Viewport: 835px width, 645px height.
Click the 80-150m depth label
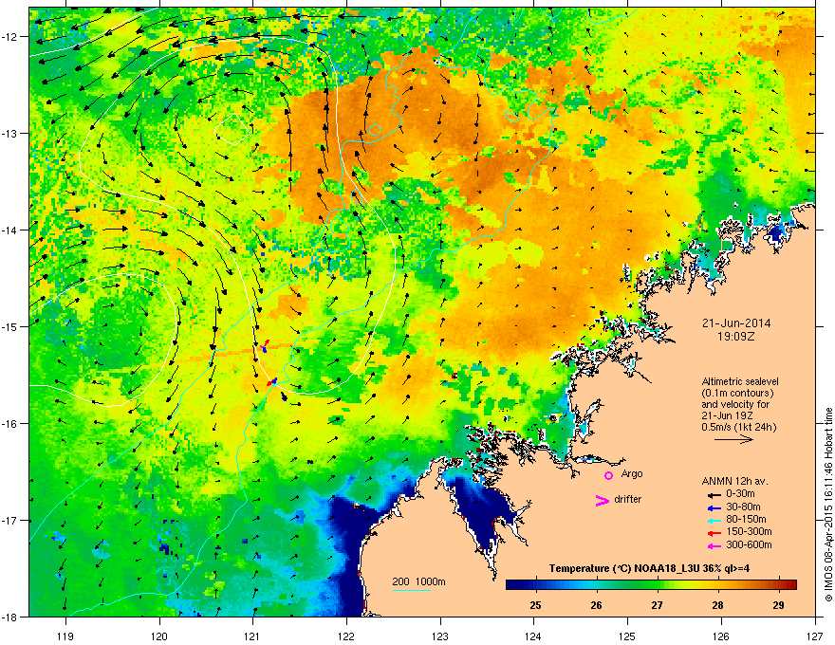pyautogui.click(x=746, y=520)
